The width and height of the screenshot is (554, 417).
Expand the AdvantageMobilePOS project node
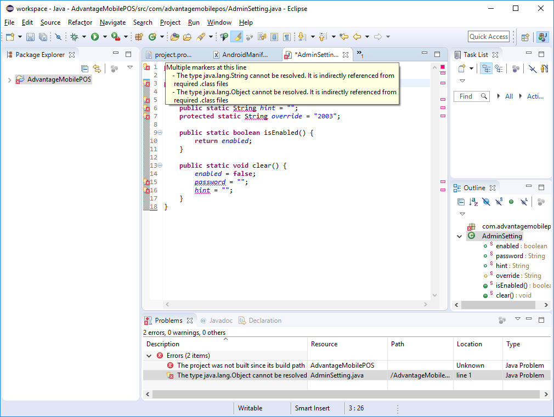9,80
